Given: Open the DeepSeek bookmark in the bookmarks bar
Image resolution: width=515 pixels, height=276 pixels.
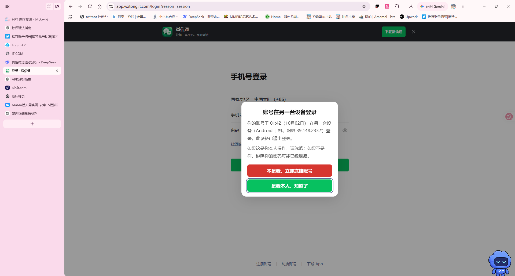Looking at the screenshot, I should (x=201, y=17).
